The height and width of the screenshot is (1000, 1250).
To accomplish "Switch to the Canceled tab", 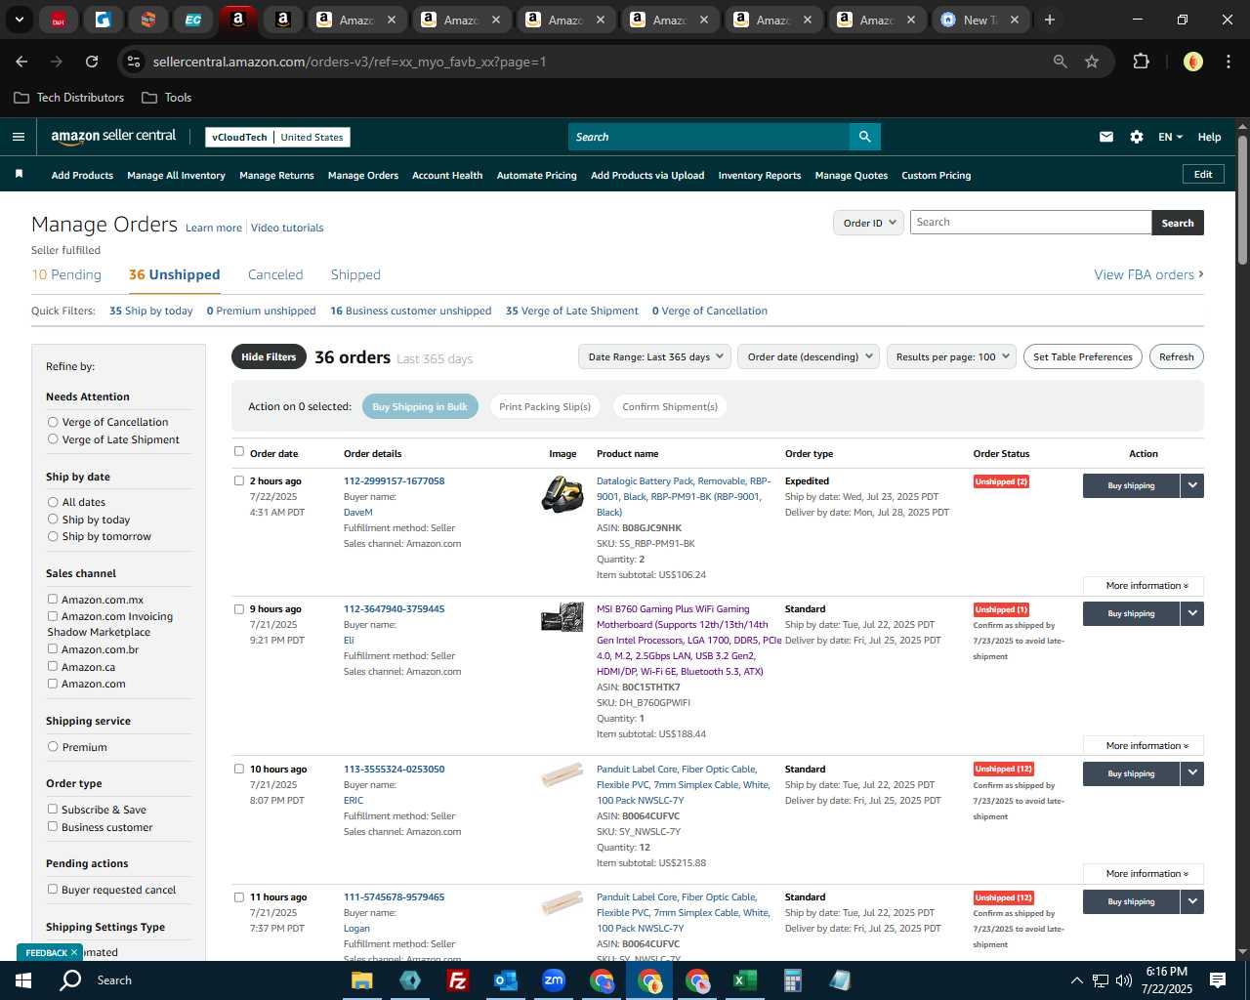I will click(275, 274).
